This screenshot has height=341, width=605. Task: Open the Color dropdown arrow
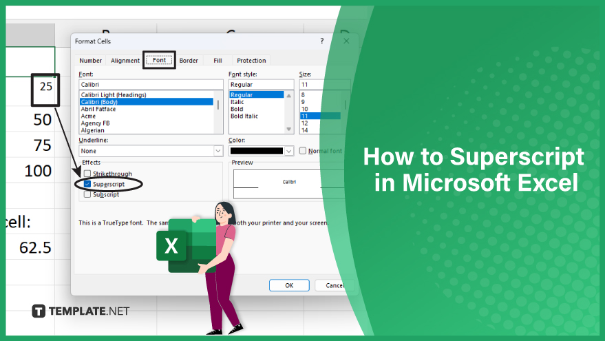[288, 151]
